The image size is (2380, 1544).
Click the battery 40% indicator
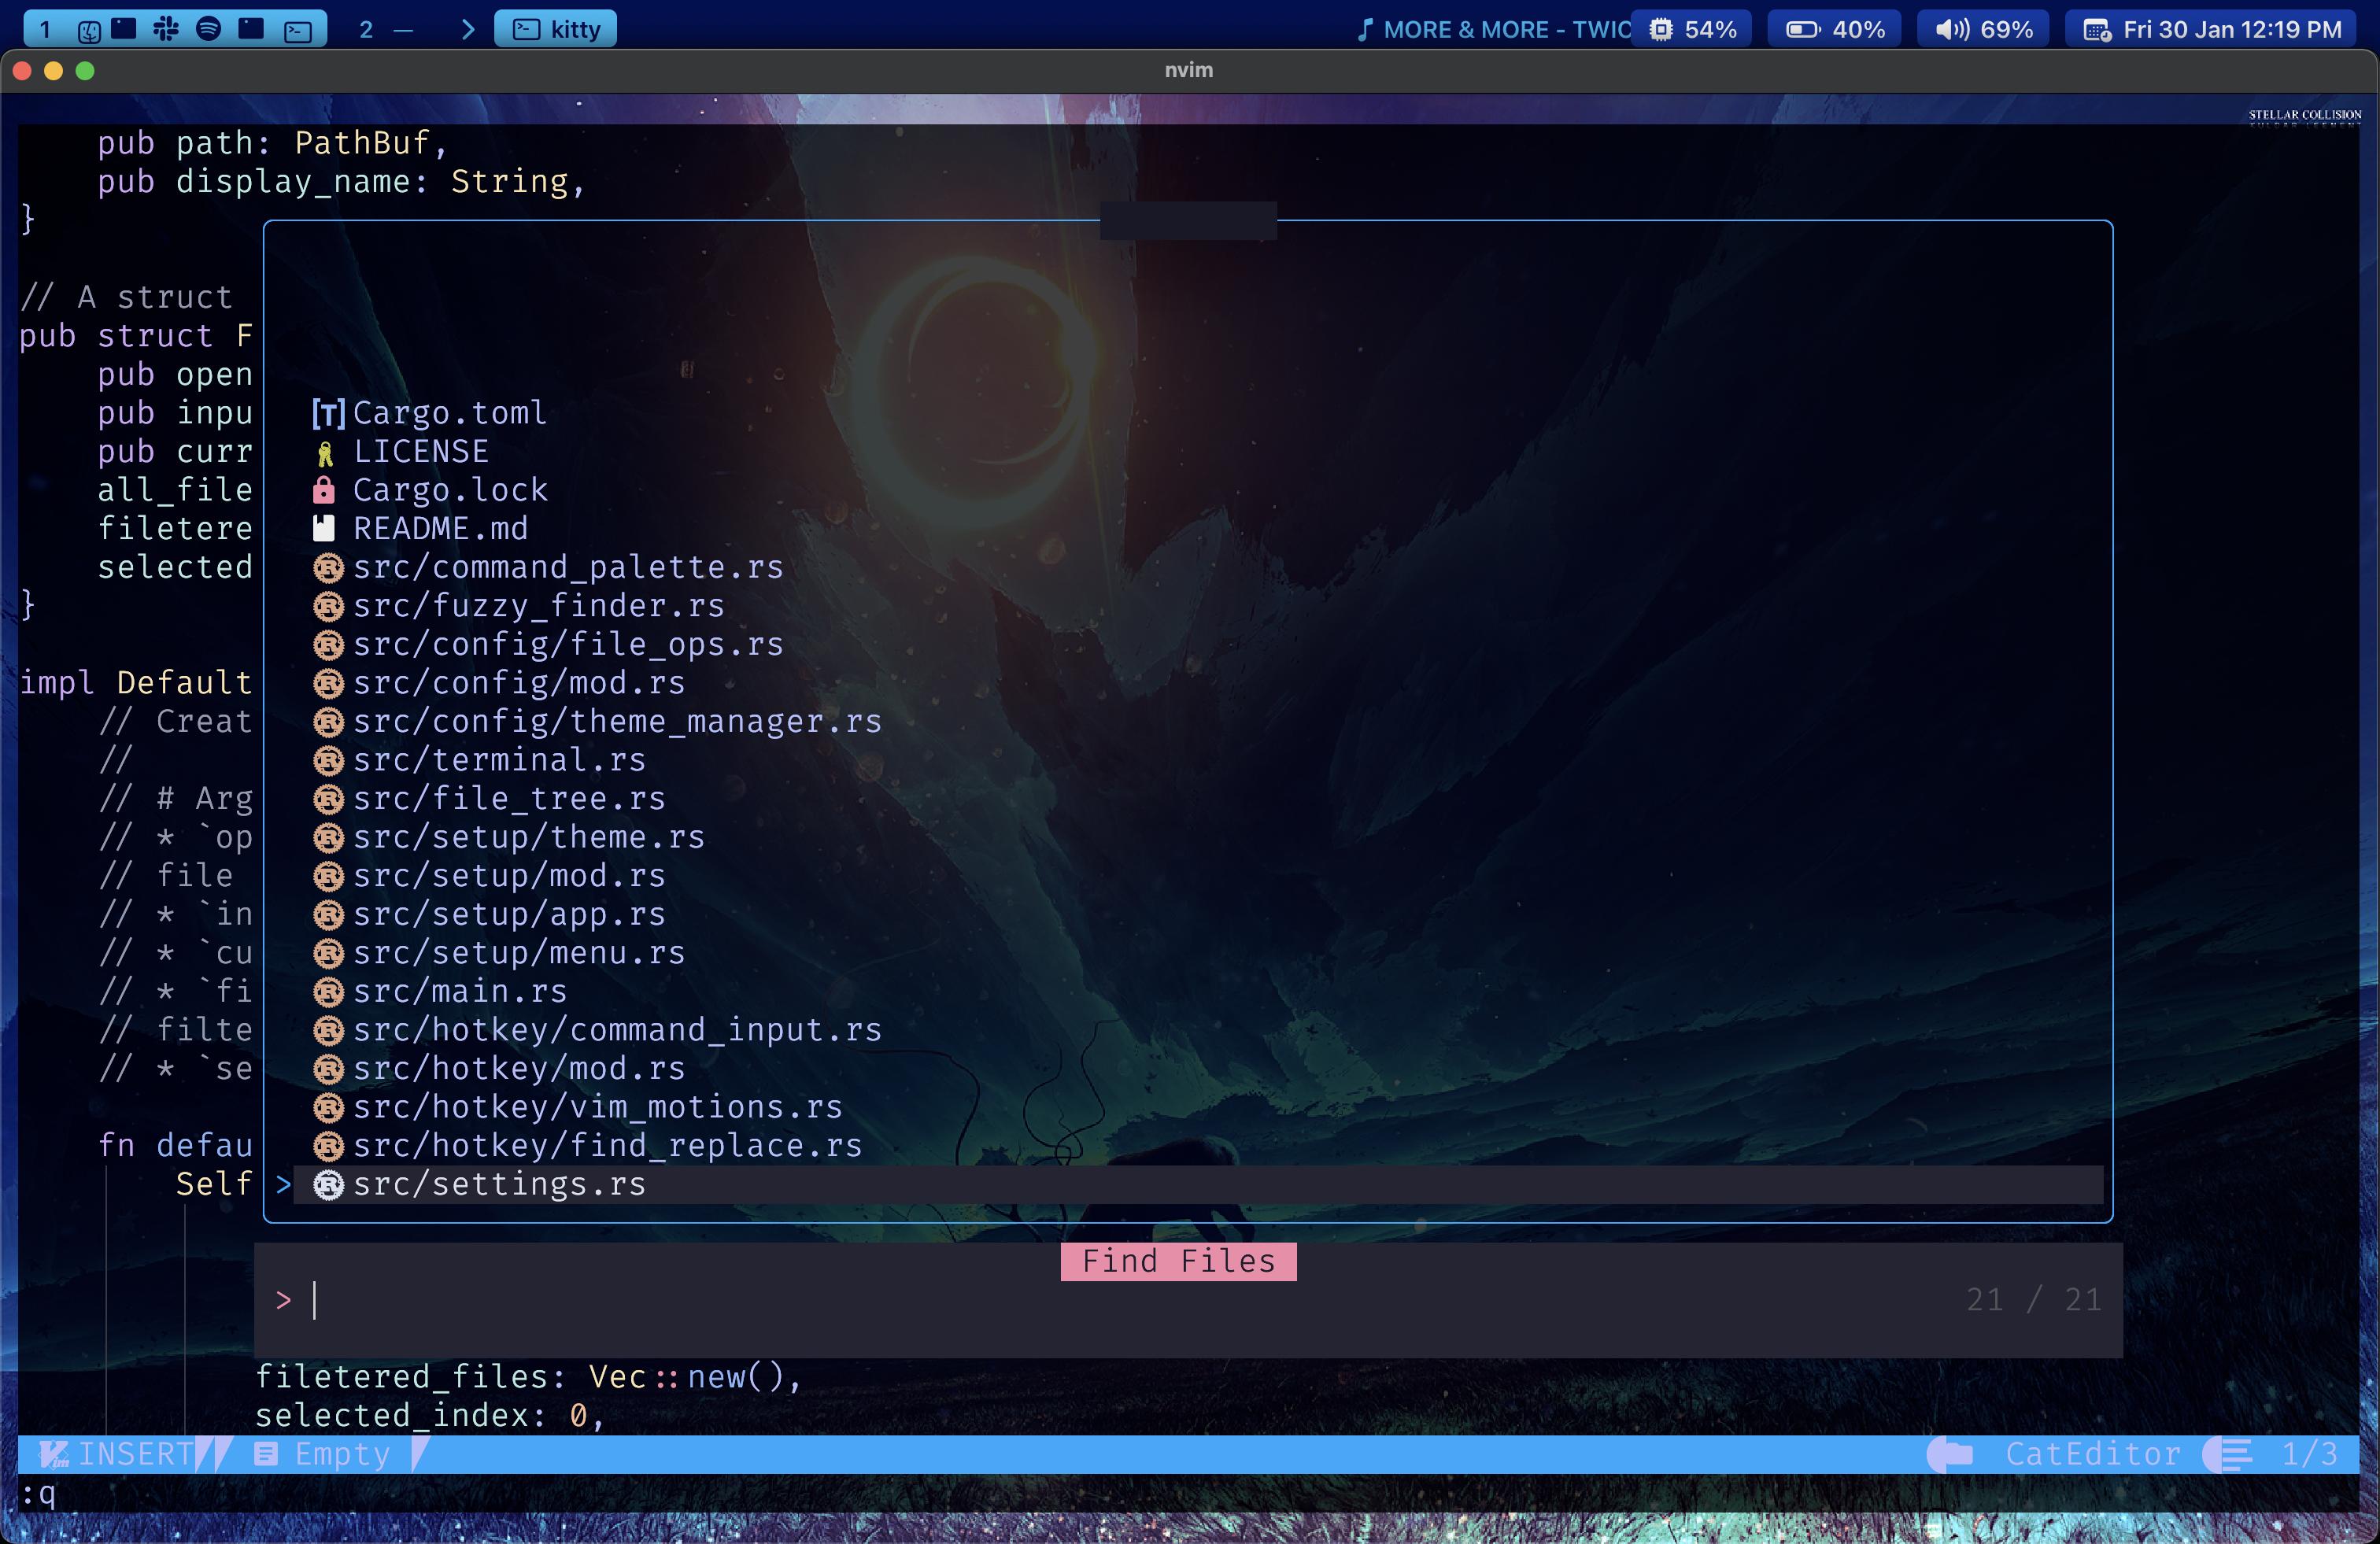pos(1835,29)
